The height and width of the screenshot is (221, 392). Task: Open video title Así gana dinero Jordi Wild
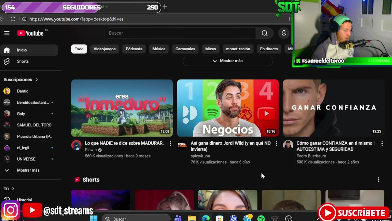[x=231, y=146]
